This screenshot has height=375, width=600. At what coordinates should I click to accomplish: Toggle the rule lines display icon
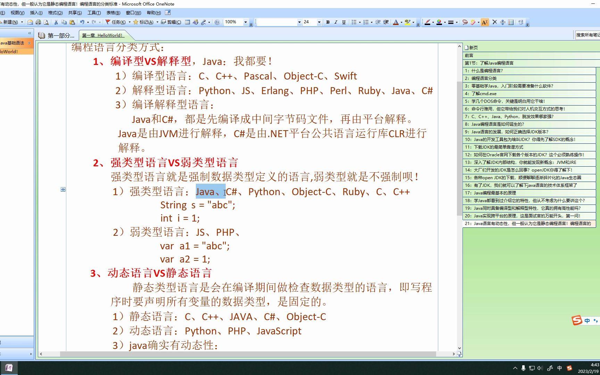point(511,22)
